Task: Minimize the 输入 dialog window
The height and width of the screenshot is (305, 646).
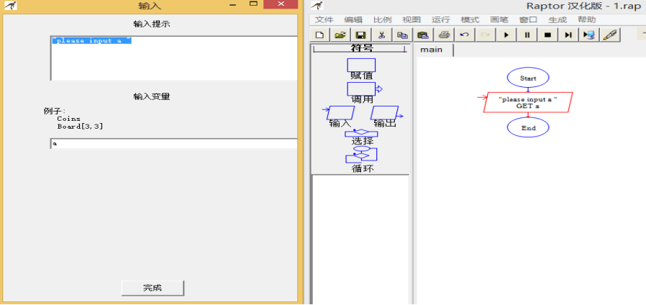Action: tap(233, 4)
